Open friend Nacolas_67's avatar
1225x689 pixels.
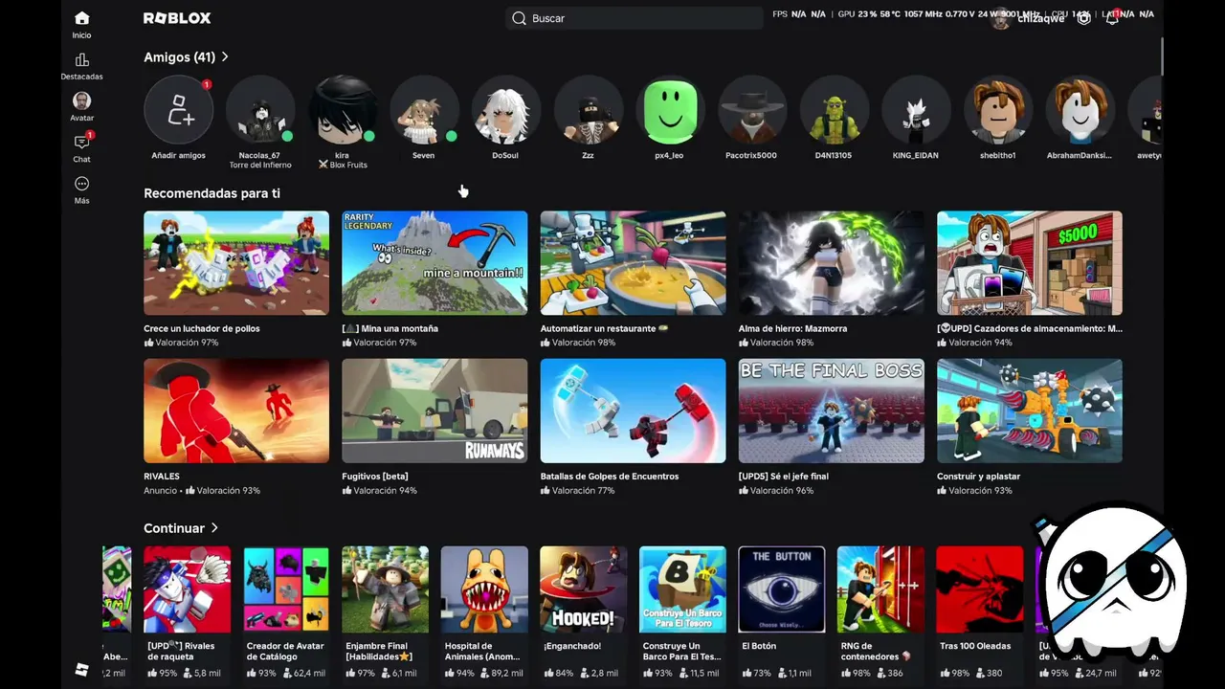pyautogui.click(x=260, y=110)
